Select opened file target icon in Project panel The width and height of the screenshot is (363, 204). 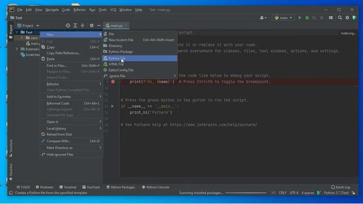click(68, 25)
